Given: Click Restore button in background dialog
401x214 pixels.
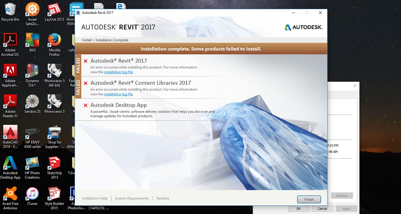Looking at the screenshot, I should coord(342,196).
